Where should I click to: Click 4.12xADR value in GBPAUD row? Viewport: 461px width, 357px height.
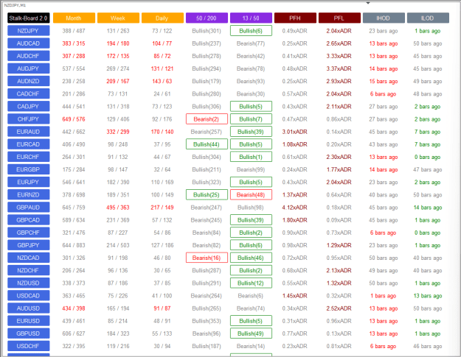(294, 208)
